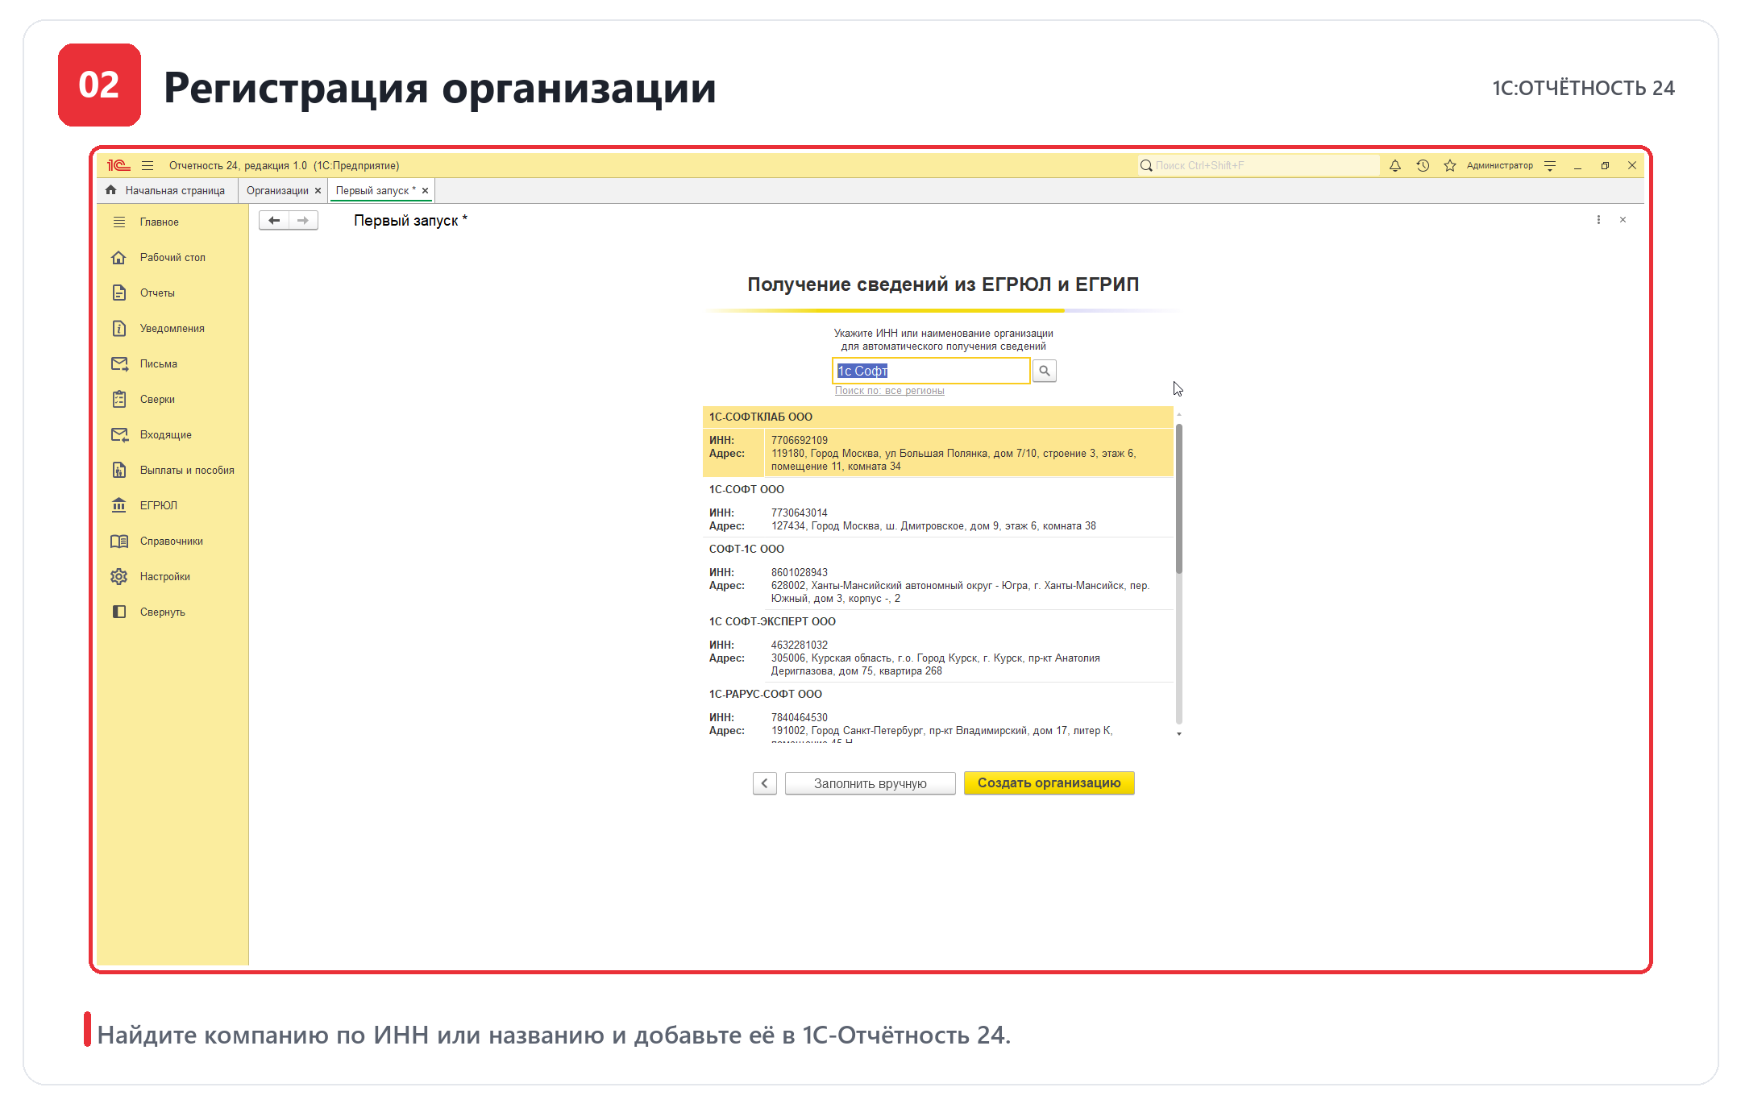Close the Первый запуск tab
1741x1104 pixels.
coord(425,191)
